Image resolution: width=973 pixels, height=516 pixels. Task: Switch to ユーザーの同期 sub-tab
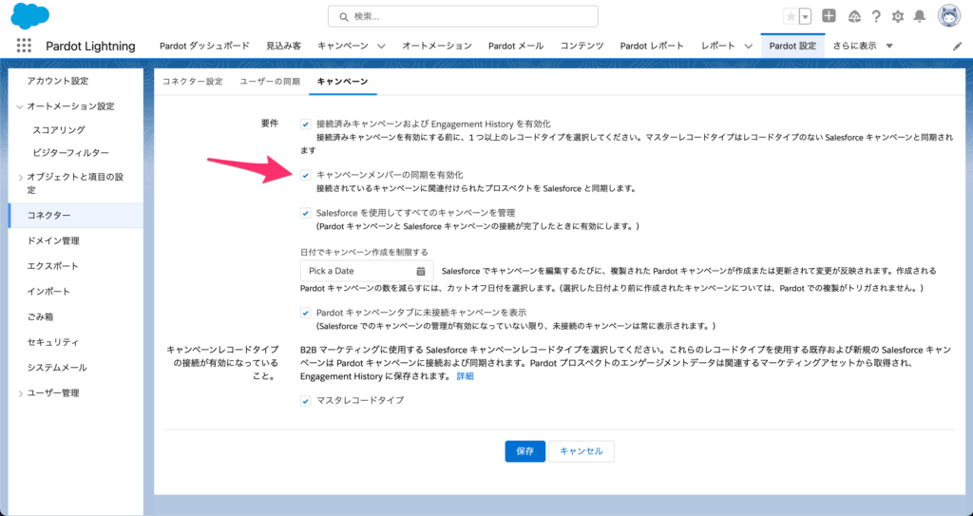270,82
